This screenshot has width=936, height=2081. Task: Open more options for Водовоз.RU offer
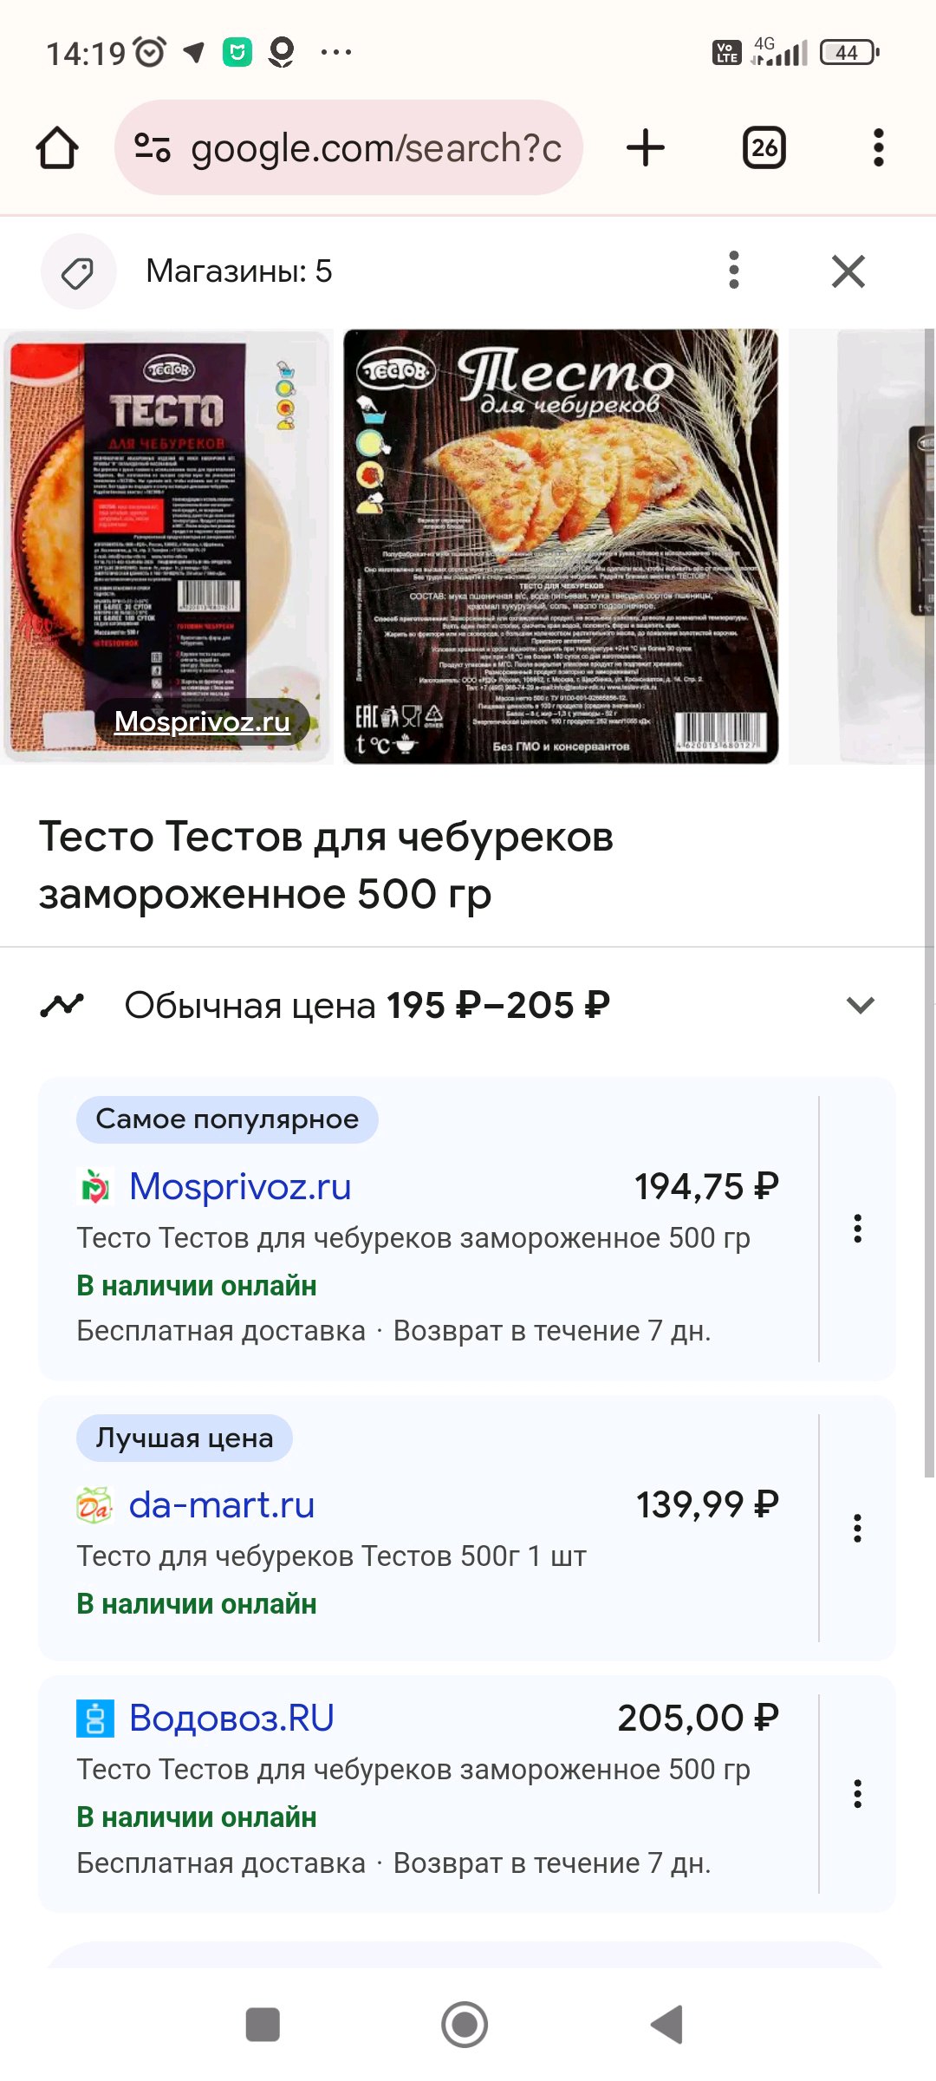pos(857,1794)
